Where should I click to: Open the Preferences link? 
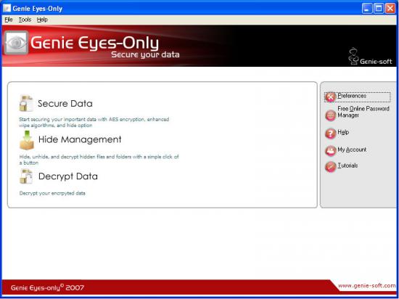352,96
